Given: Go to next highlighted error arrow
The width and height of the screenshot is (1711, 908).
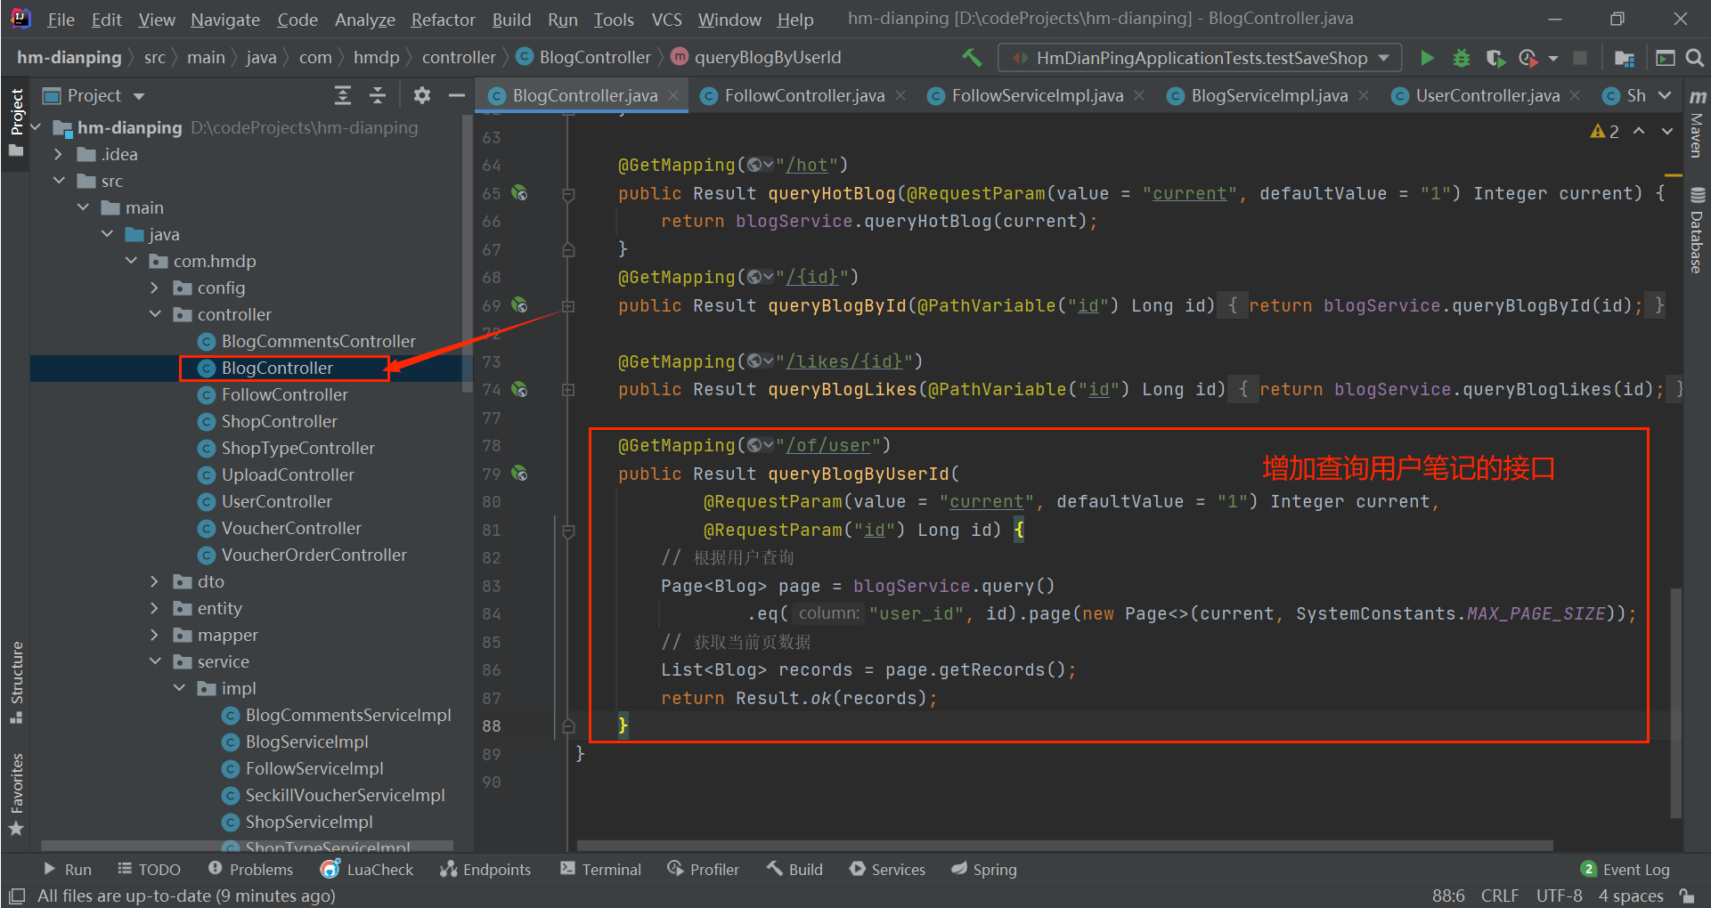Looking at the screenshot, I should [x=1667, y=131].
